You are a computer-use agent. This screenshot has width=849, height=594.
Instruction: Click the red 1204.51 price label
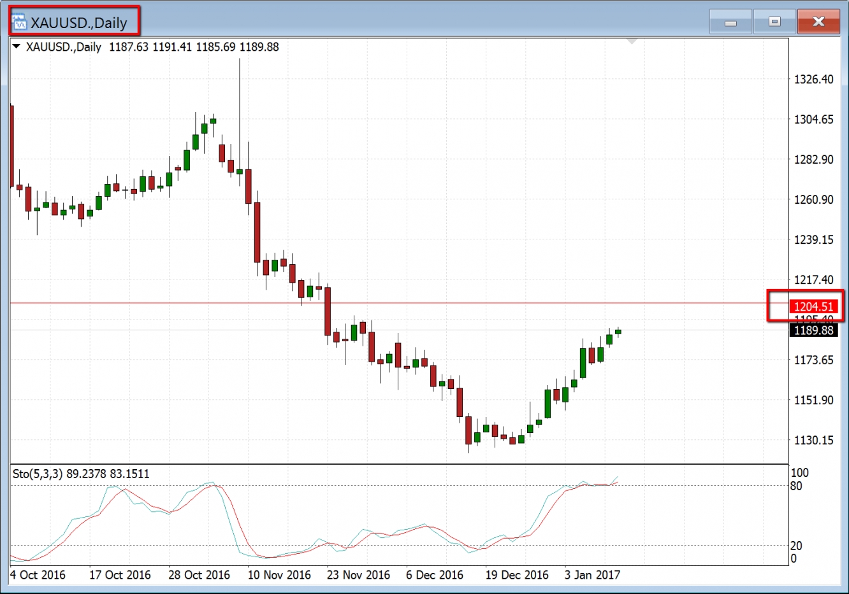coord(814,307)
